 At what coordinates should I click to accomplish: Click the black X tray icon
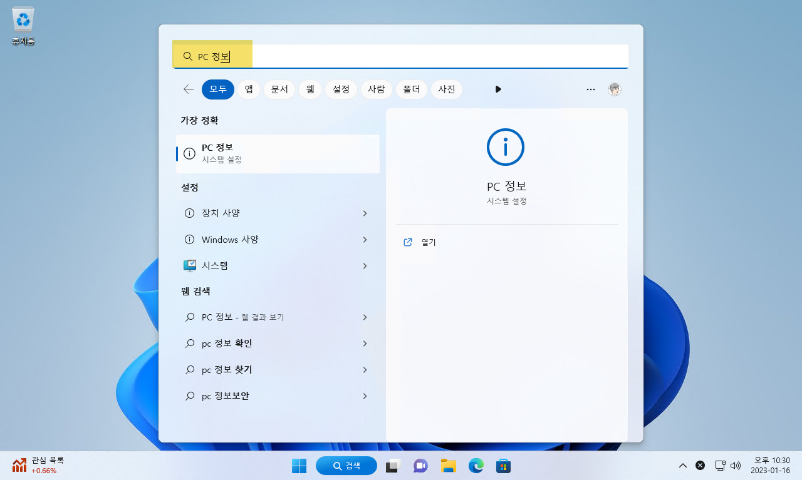pos(700,466)
